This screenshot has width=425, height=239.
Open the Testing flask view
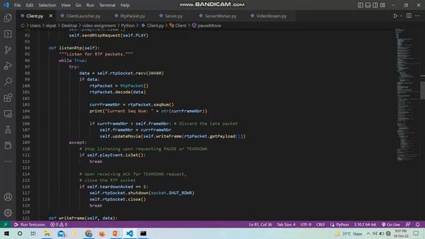8,129
